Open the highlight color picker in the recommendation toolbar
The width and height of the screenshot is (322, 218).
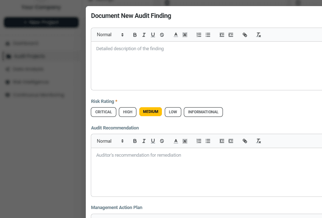[185, 141]
